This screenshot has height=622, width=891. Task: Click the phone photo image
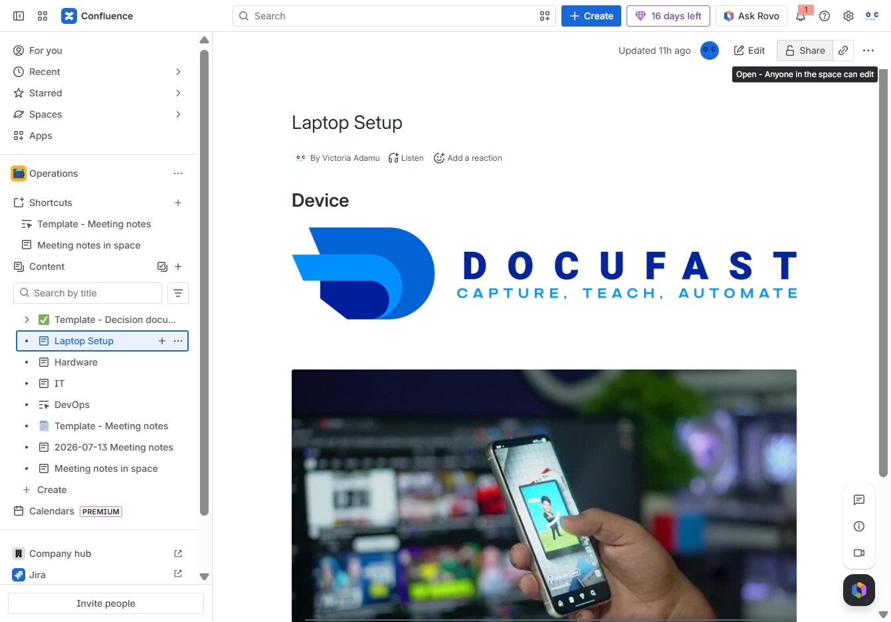[x=544, y=496]
